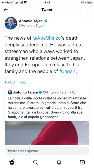Tap the @Antonio_Tajani handle under author name

coord(32,26)
